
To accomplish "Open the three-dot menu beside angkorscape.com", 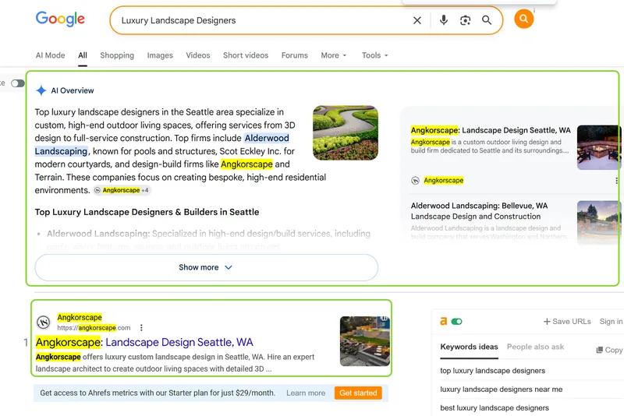I will (141, 328).
